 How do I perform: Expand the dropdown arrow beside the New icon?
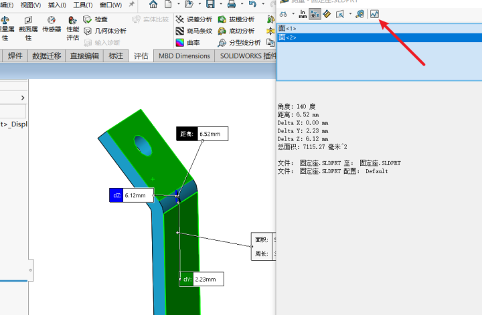click(179, 4)
